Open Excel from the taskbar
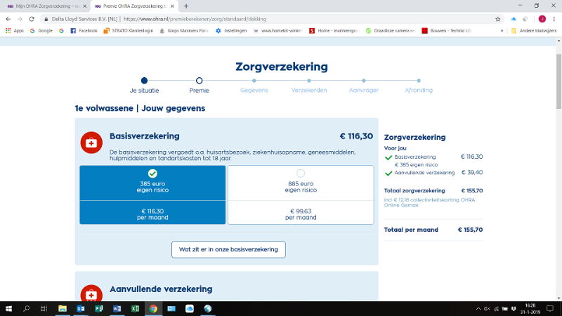The width and height of the screenshot is (562, 316). click(x=135, y=308)
